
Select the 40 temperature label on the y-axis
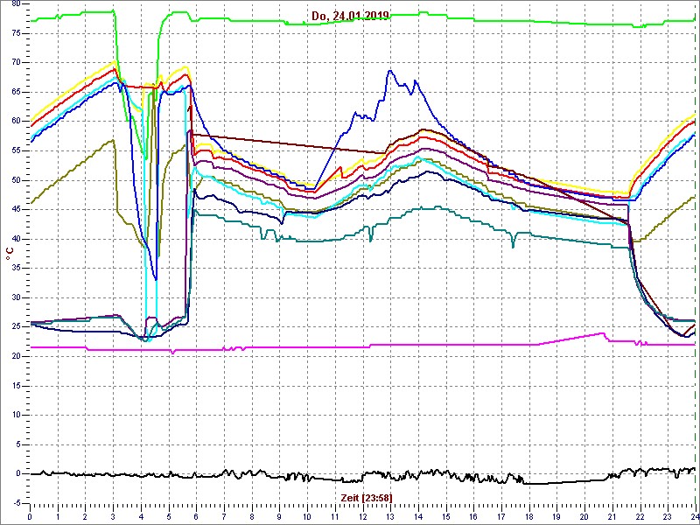tap(16, 239)
